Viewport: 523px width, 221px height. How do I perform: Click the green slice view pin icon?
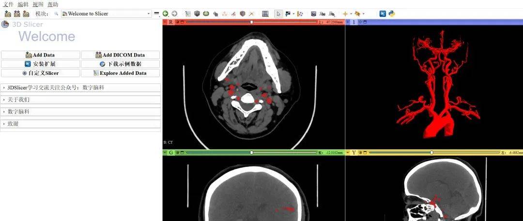click(165, 152)
